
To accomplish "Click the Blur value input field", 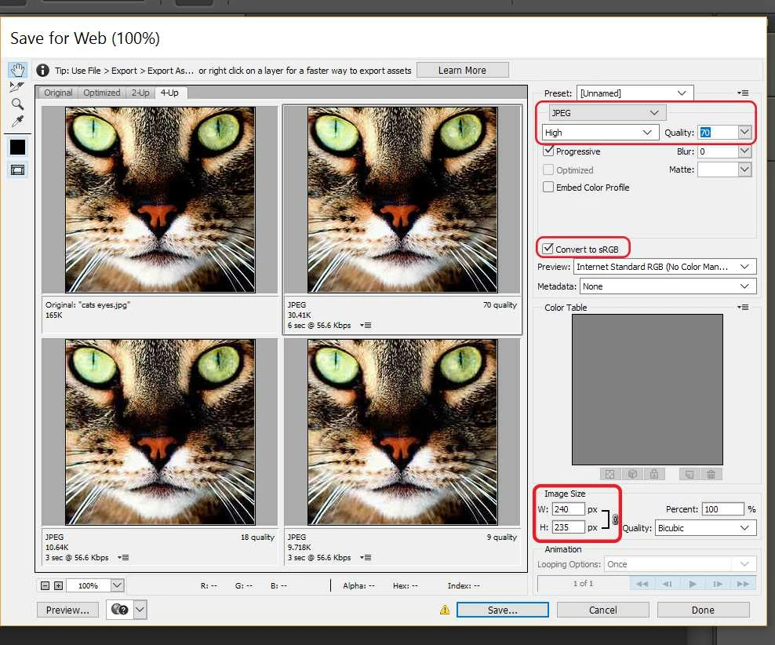I will (x=719, y=151).
